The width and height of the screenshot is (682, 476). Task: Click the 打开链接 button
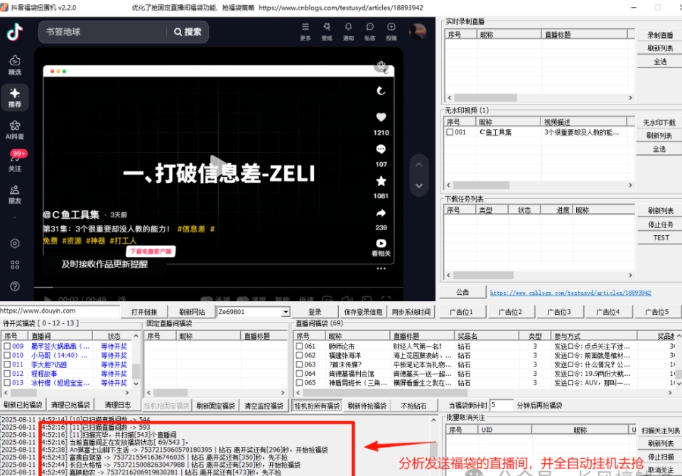tap(144, 312)
